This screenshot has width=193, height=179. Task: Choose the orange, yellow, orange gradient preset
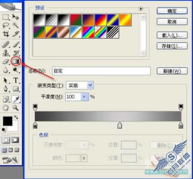[x=125, y=20]
